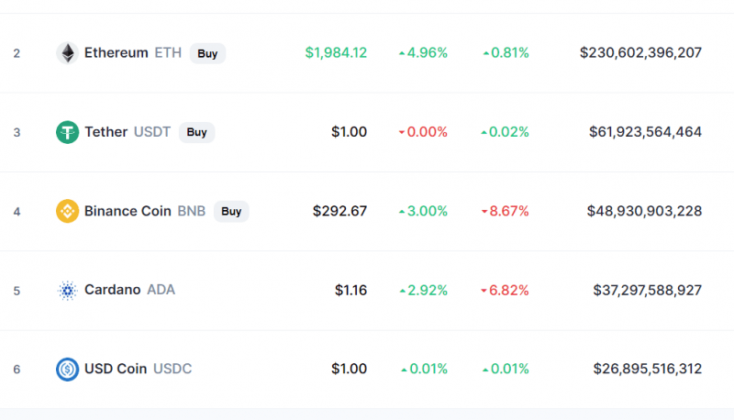Open the Cardano coin name link
This screenshot has height=420, width=734.
coord(112,291)
